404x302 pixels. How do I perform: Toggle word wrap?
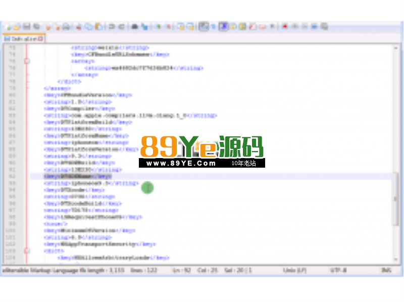(204, 27)
